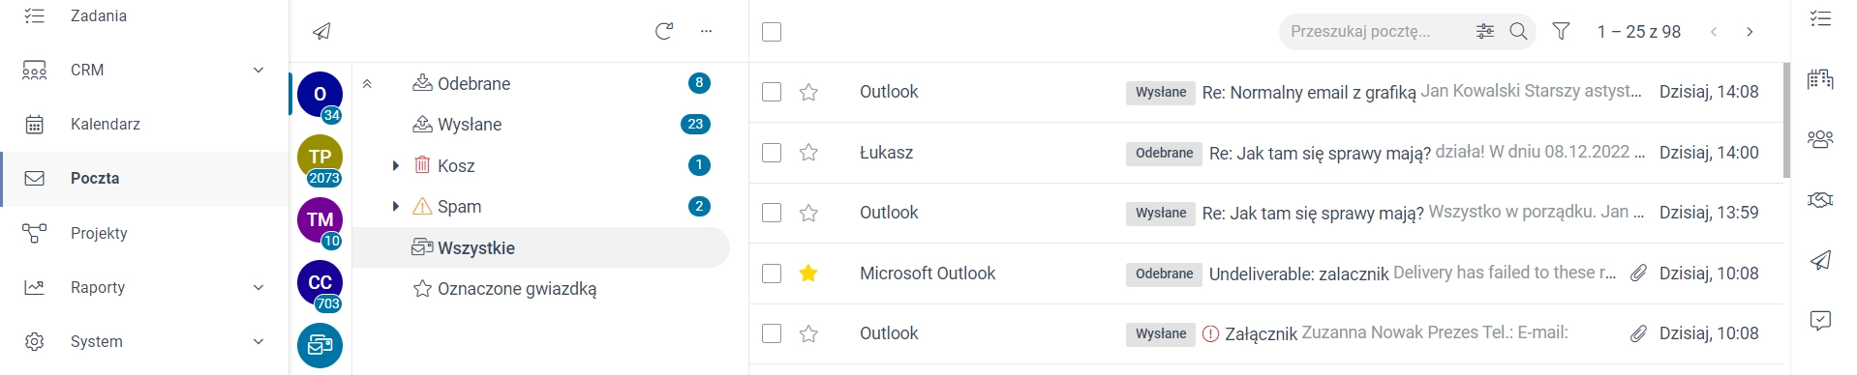Viewport: 1857px width, 375px height.
Task: Expand the Spam folder subtree
Action: coord(395,207)
